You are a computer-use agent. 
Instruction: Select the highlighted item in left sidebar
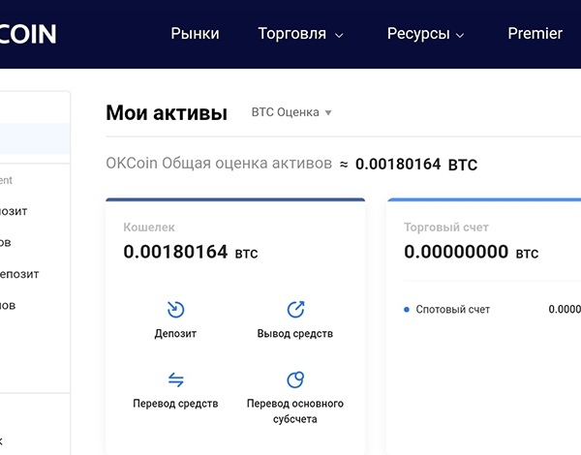35,139
